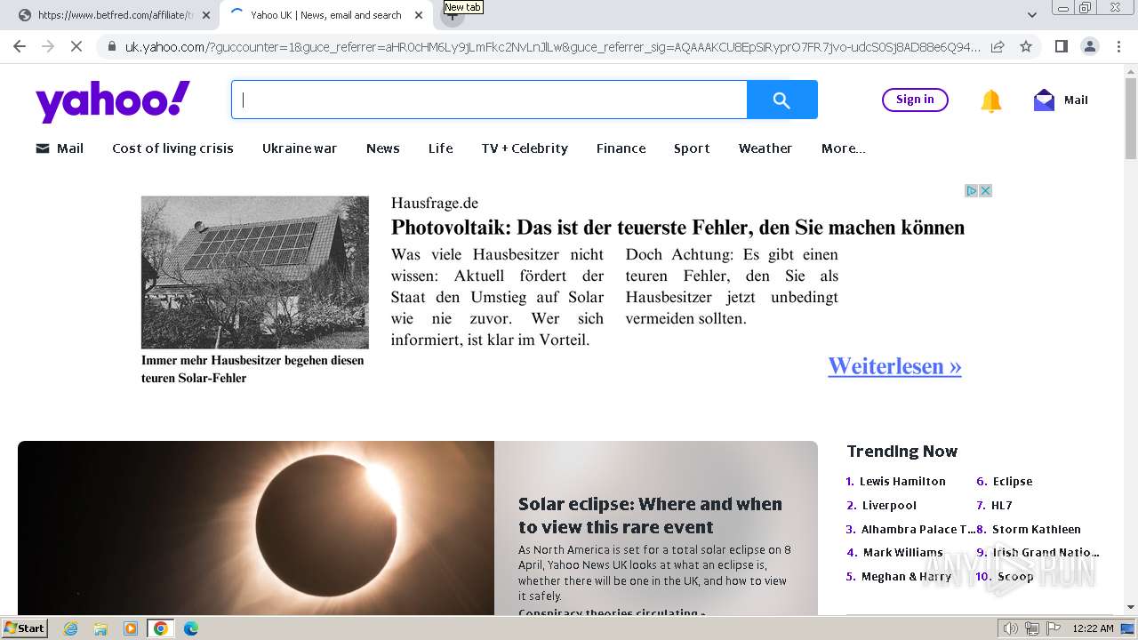This screenshot has width=1138, height=640.
Task: Open the media player taskbar icon
Action: 131,628
